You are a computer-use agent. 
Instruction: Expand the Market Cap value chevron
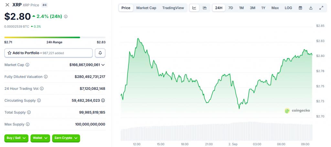coord(103,65)
